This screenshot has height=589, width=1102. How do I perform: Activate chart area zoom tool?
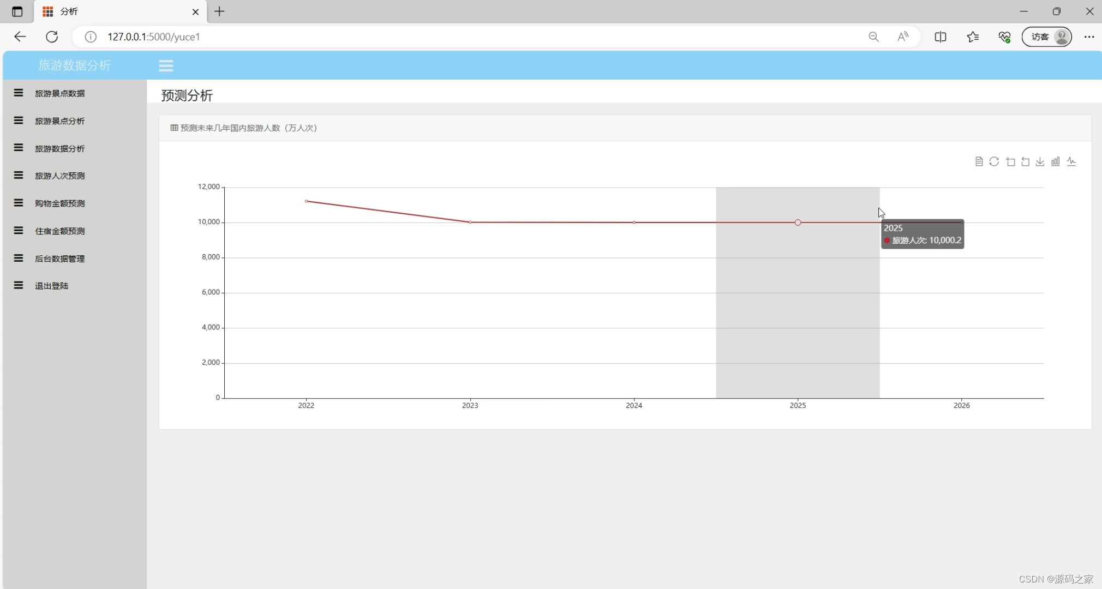pos(1010,161)
